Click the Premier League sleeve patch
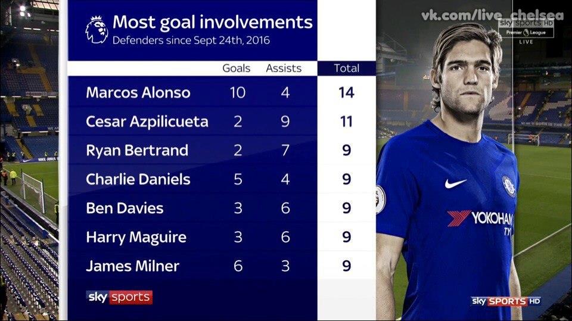 pyautogui.click(x=380, y=200)
